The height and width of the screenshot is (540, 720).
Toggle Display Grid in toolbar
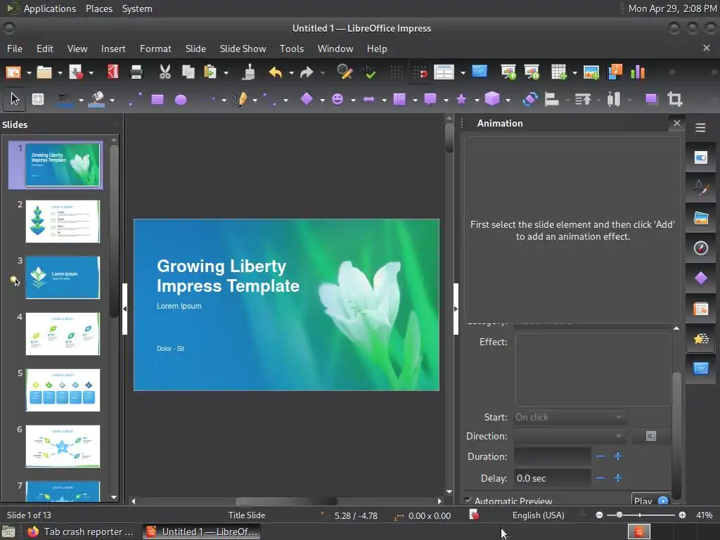pyautogui.click(x=397, y=72)
